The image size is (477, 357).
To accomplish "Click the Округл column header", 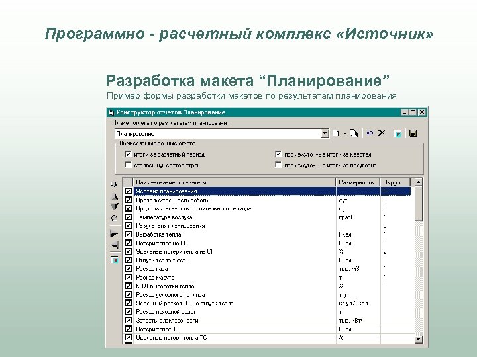I will pos(396,182).
